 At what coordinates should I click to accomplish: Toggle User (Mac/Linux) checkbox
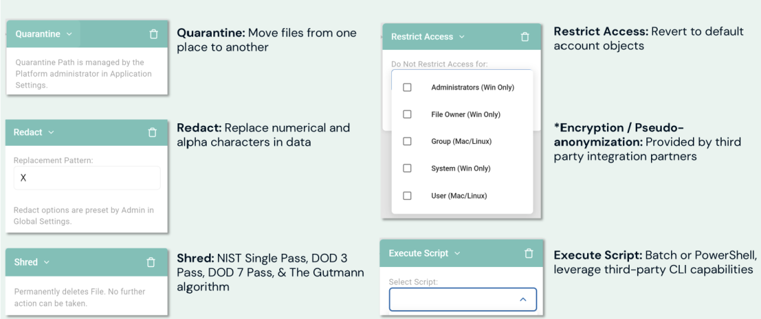[407, 196]
